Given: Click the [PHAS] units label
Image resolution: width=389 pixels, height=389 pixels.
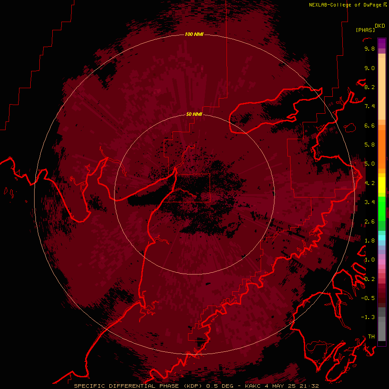Looking at the screenshot, I should click(365, 30).
